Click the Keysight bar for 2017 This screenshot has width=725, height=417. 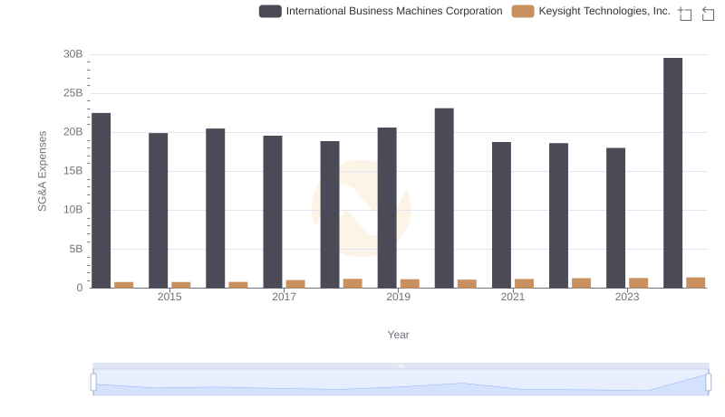(x=295, y=284)
